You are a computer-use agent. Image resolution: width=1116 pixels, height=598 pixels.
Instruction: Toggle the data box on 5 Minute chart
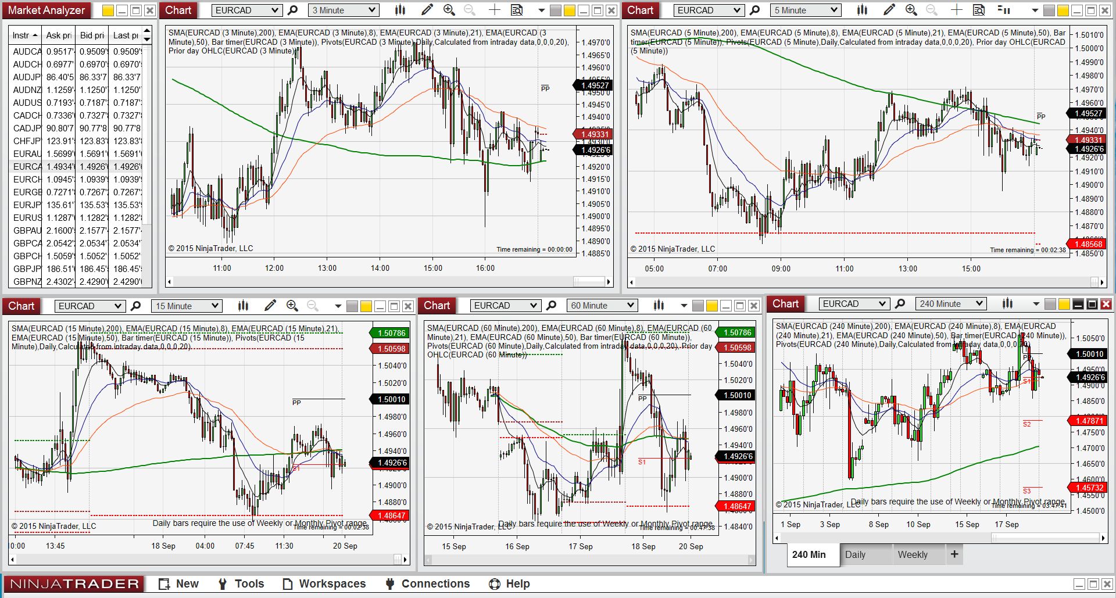pos(979,10)
